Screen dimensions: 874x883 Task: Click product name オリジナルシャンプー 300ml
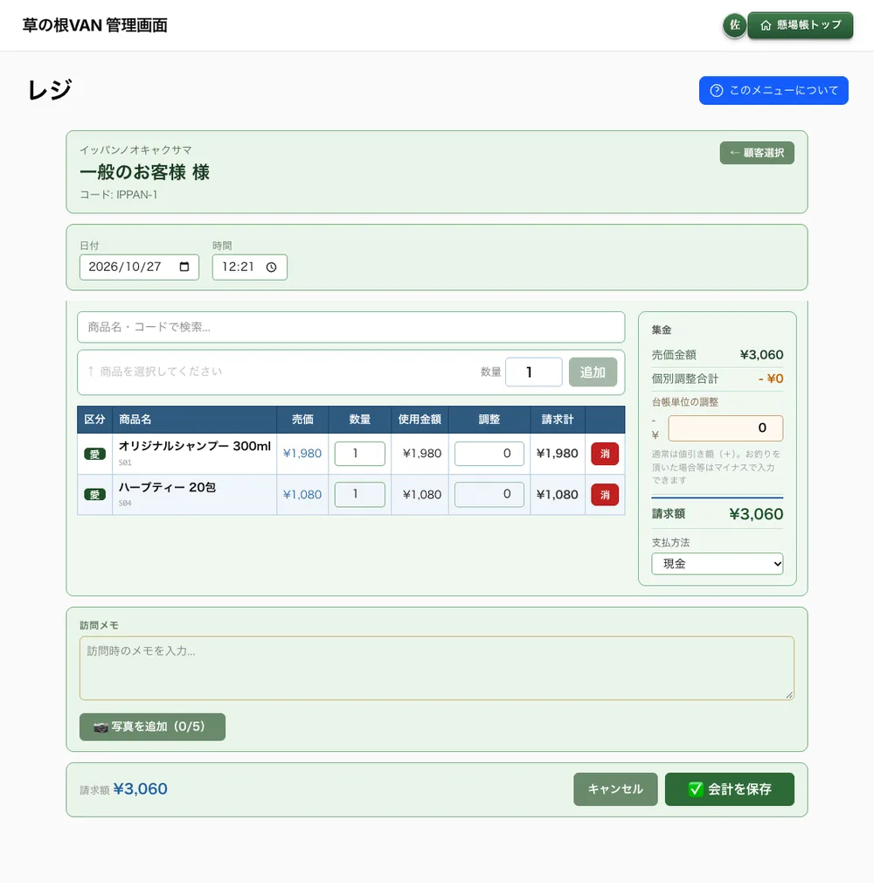[195, 446]
